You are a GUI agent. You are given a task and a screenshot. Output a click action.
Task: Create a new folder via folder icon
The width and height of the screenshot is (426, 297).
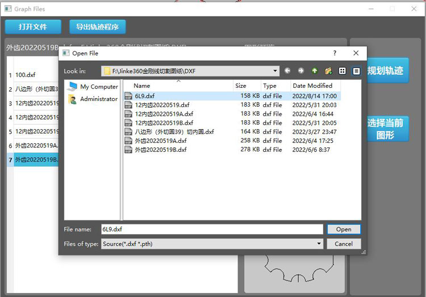[328, 71]
